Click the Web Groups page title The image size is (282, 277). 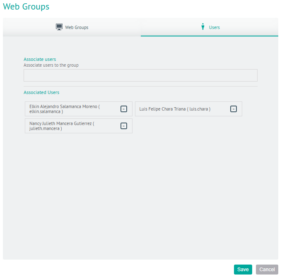(26, 7)
